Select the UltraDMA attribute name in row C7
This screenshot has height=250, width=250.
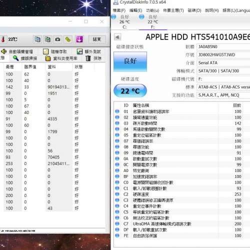[162, 224]
